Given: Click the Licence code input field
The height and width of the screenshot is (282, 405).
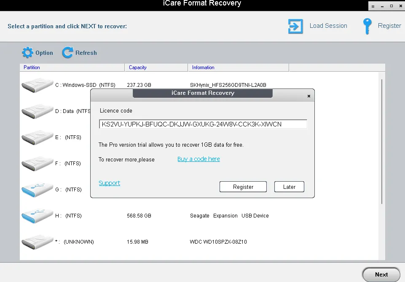Looking at the screenshot, I should tap(203, 124).
